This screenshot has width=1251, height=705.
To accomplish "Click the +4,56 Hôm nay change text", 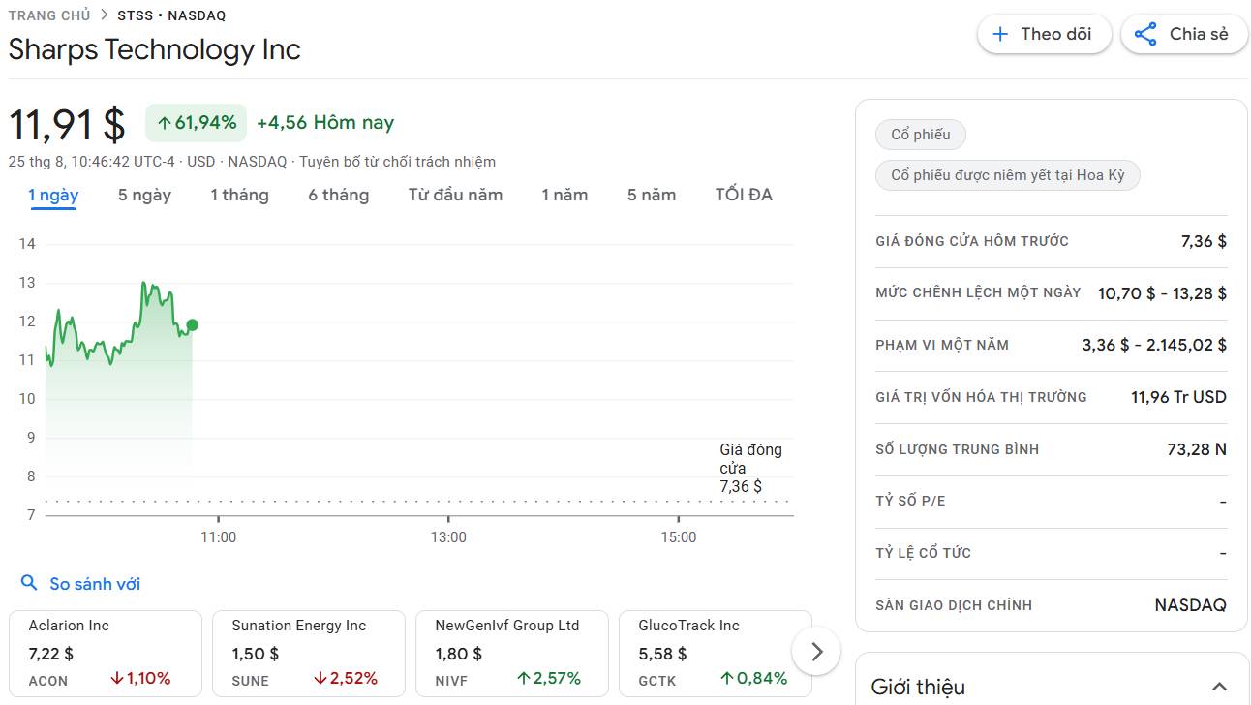I will point(325,123).
